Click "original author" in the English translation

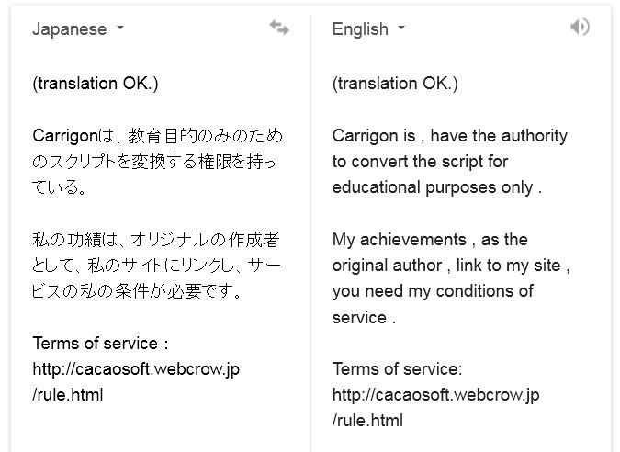point(389,266)
